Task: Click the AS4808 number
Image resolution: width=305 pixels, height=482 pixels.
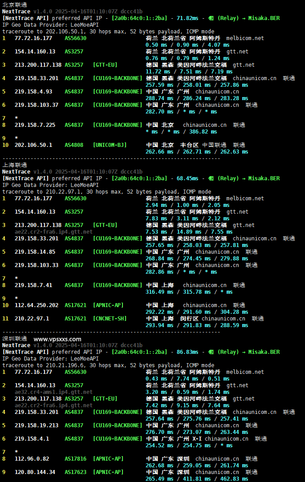Action: tap(74, 145)
